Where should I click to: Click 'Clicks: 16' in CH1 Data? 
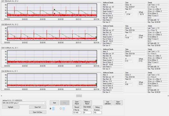pos(128,5)
